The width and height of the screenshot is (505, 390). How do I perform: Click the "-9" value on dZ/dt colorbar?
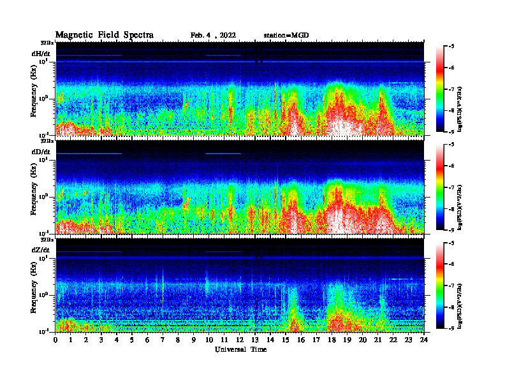[x=451, y=329]
